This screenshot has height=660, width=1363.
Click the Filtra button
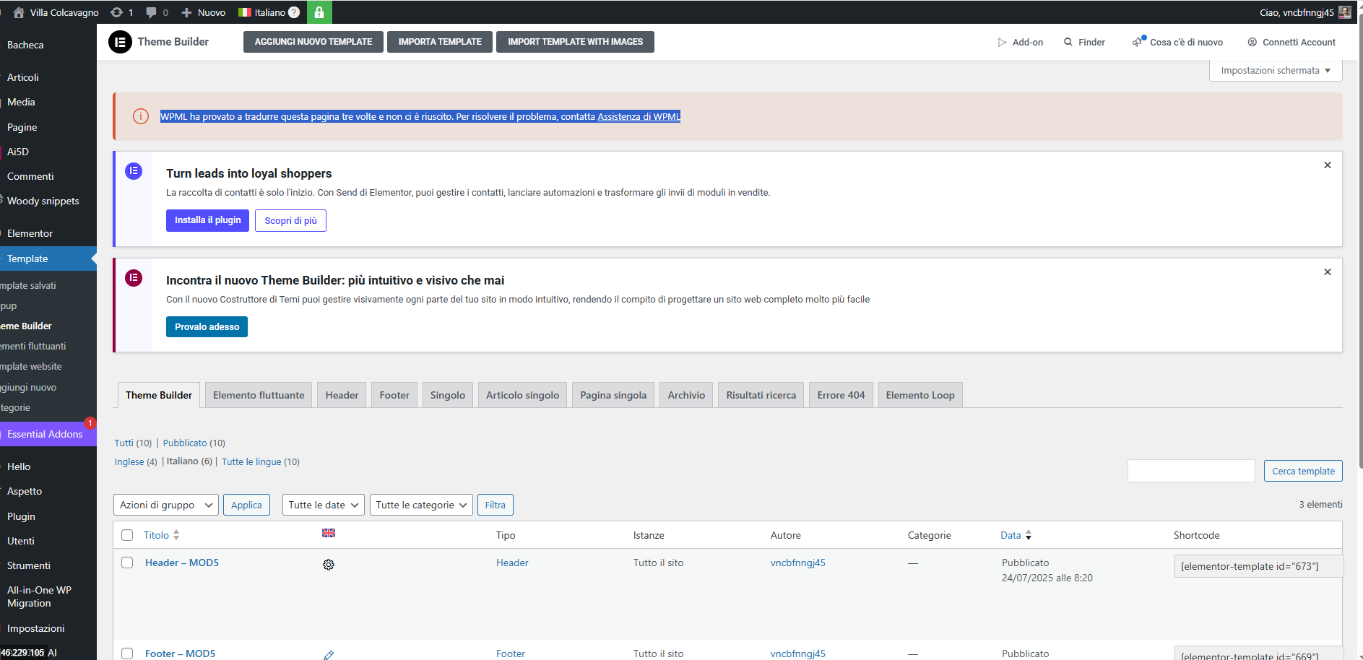click(495, 505)
